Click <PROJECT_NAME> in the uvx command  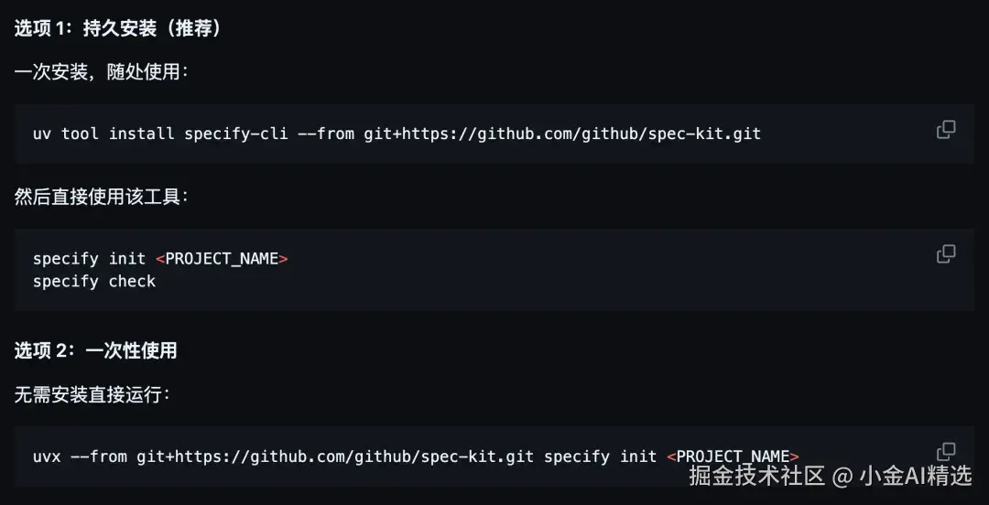[733, 456]
